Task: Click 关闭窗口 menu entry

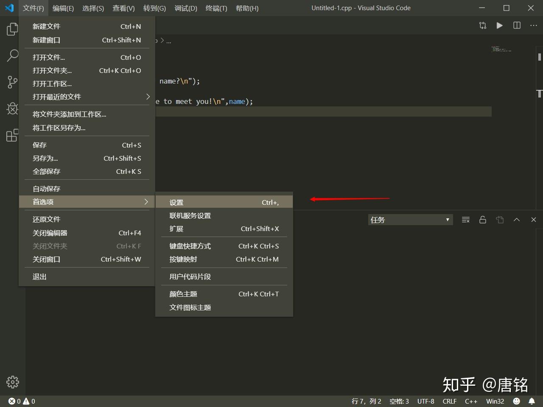Action: pyautogui.click(x=87, y=259)
